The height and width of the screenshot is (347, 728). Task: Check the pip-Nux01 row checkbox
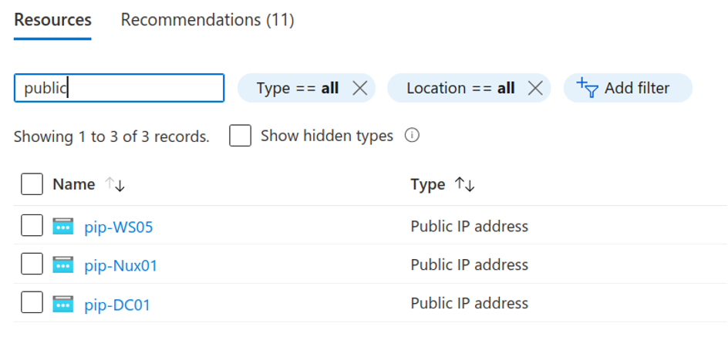pos(32,264)
